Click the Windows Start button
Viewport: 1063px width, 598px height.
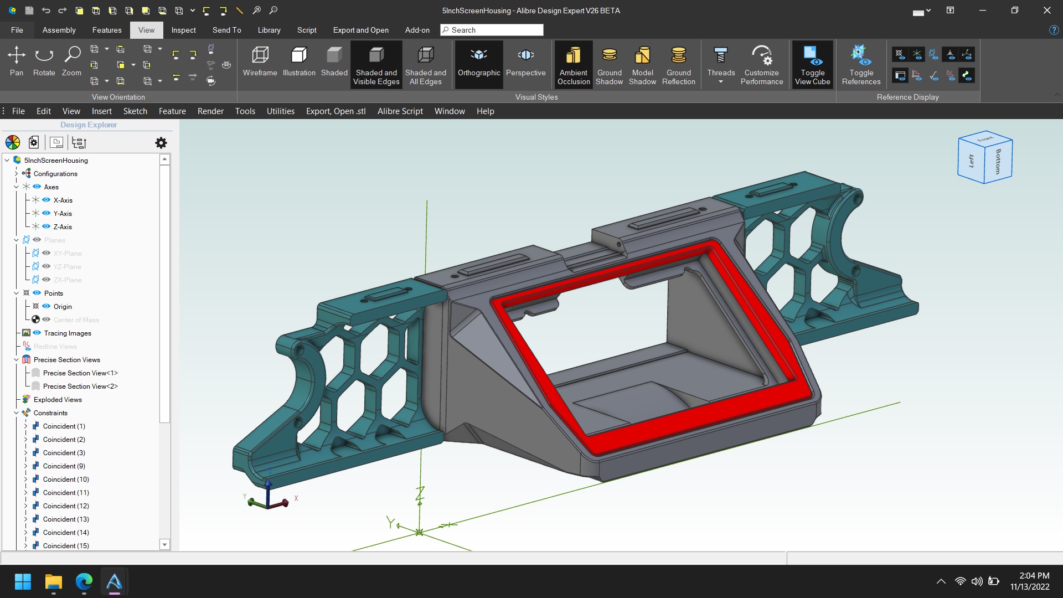23,582
